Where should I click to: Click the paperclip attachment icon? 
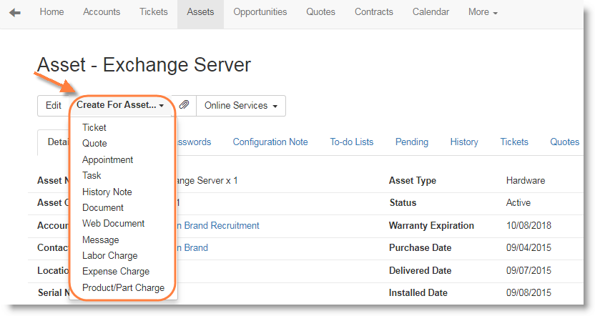[184, 105]
